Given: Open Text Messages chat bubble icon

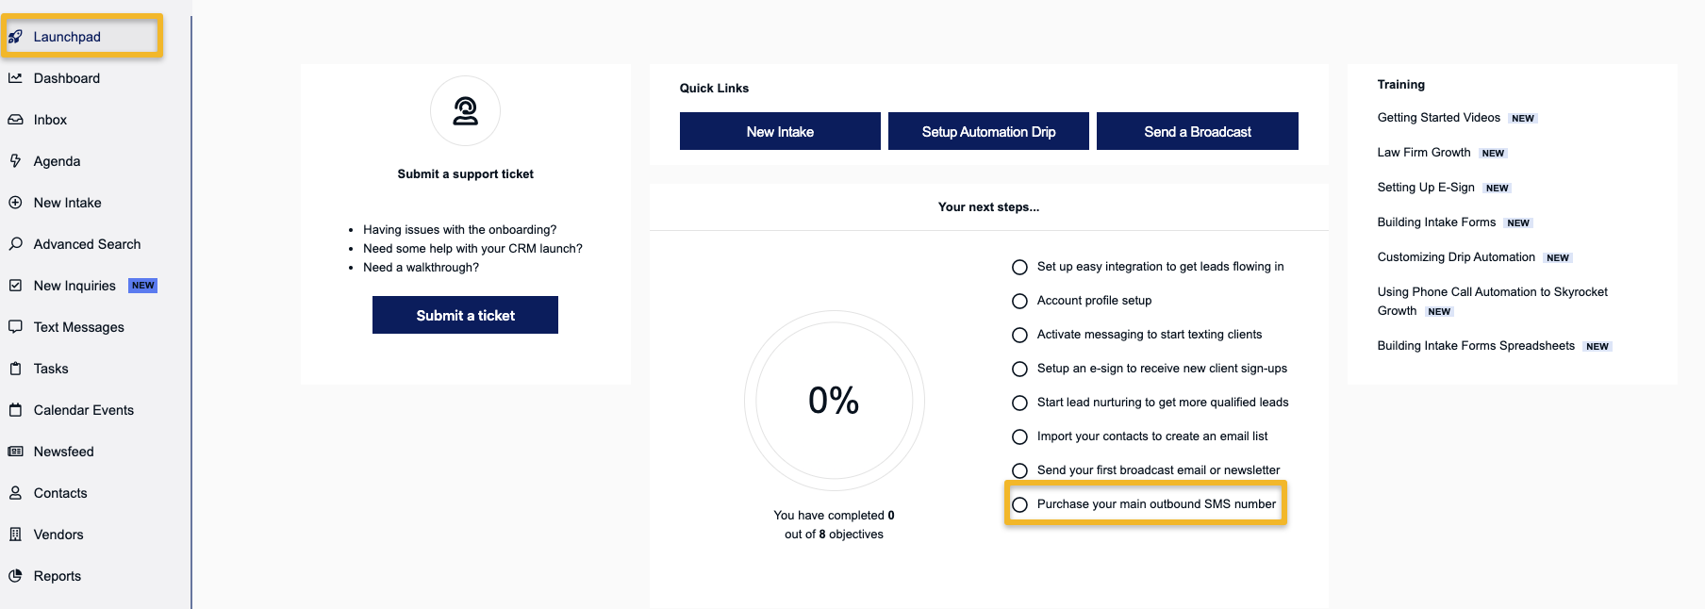Looking at the screenshot, I should tap(15, 327).
